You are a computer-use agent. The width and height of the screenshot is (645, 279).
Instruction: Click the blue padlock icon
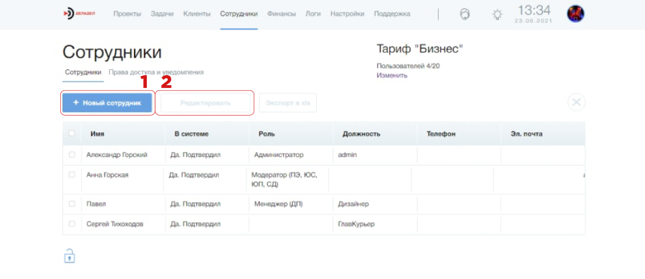(69, 256)
